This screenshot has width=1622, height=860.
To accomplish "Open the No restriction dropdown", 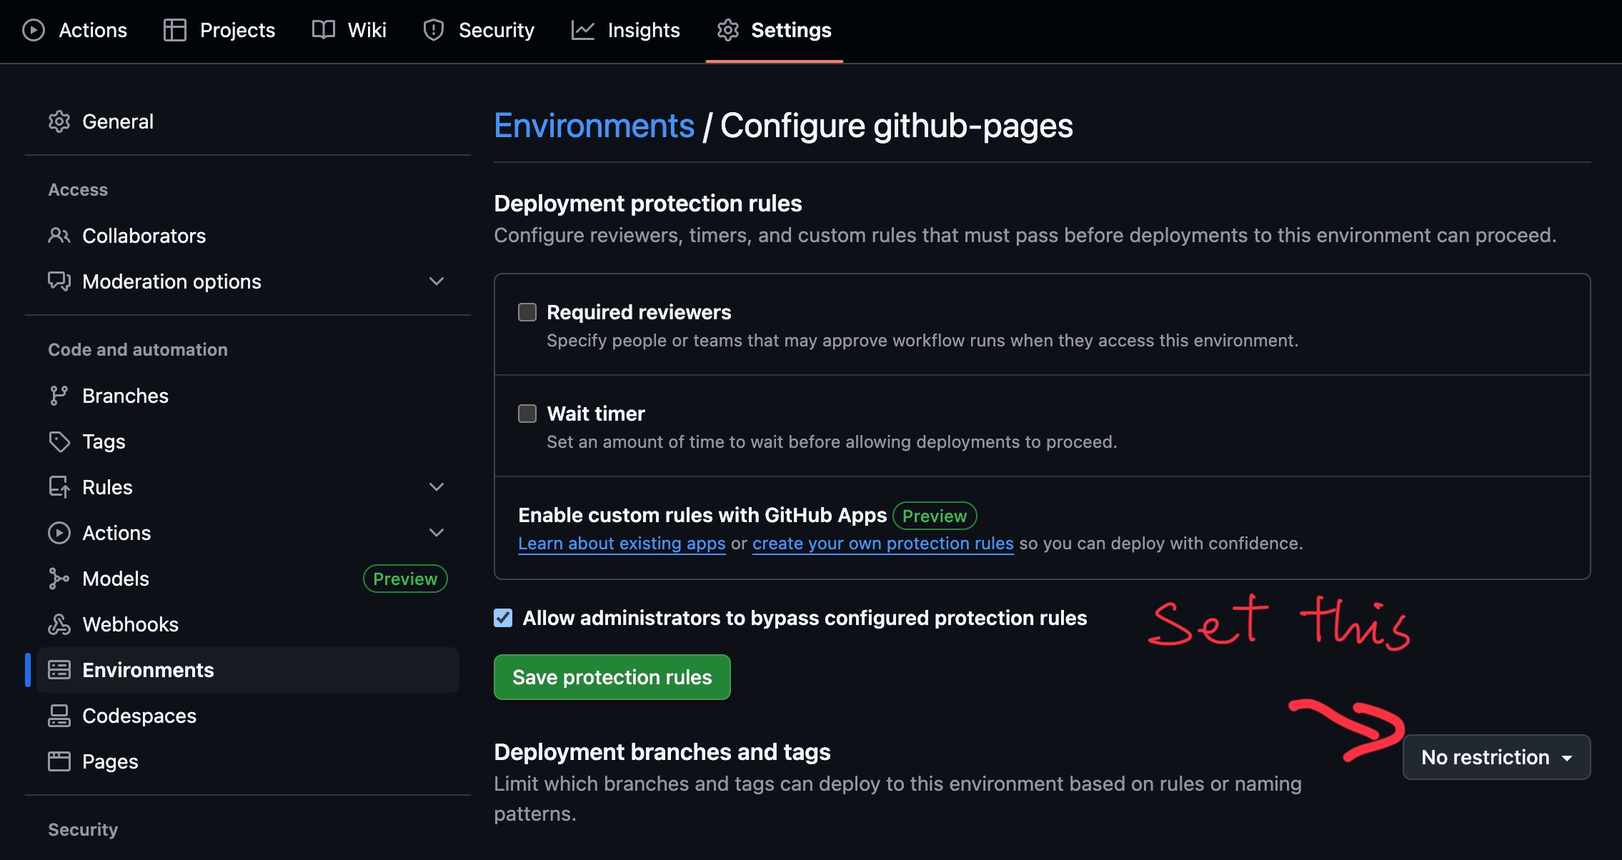I will (x=1496, y=757).
